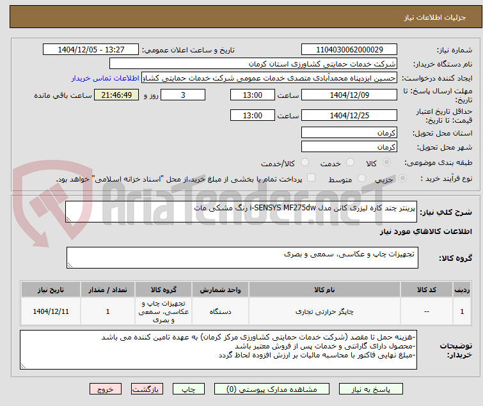This screenshot has width=483, height=406.
Task: Click the general description text area
Action: (x=241, y=212)
